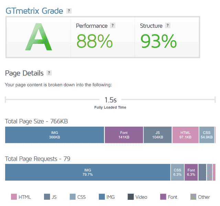
Task: Select the JS 104KB size bar segment
Action: click(157, 135)
